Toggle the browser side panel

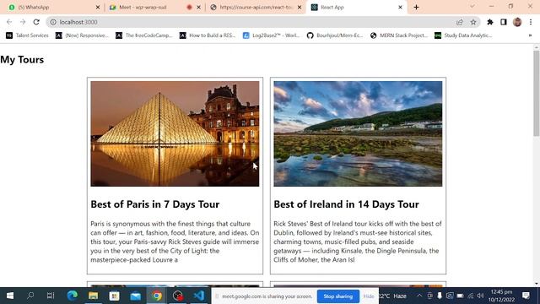[504, 22]
